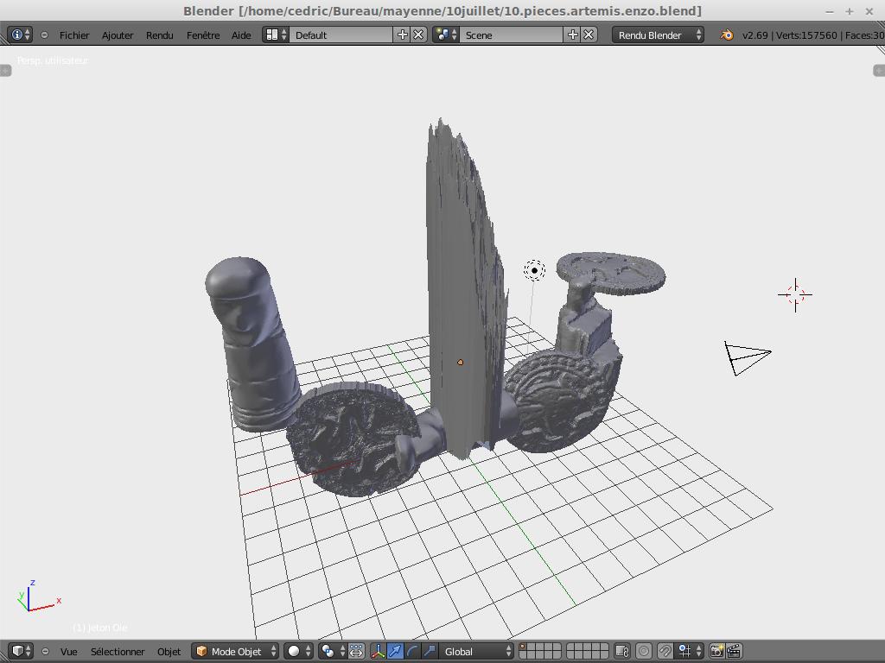Open the Objet menu in 3D view header

pos(169,651)
